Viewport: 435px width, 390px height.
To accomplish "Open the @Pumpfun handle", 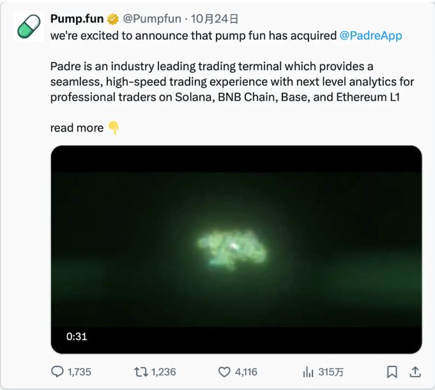I will 149,19.
